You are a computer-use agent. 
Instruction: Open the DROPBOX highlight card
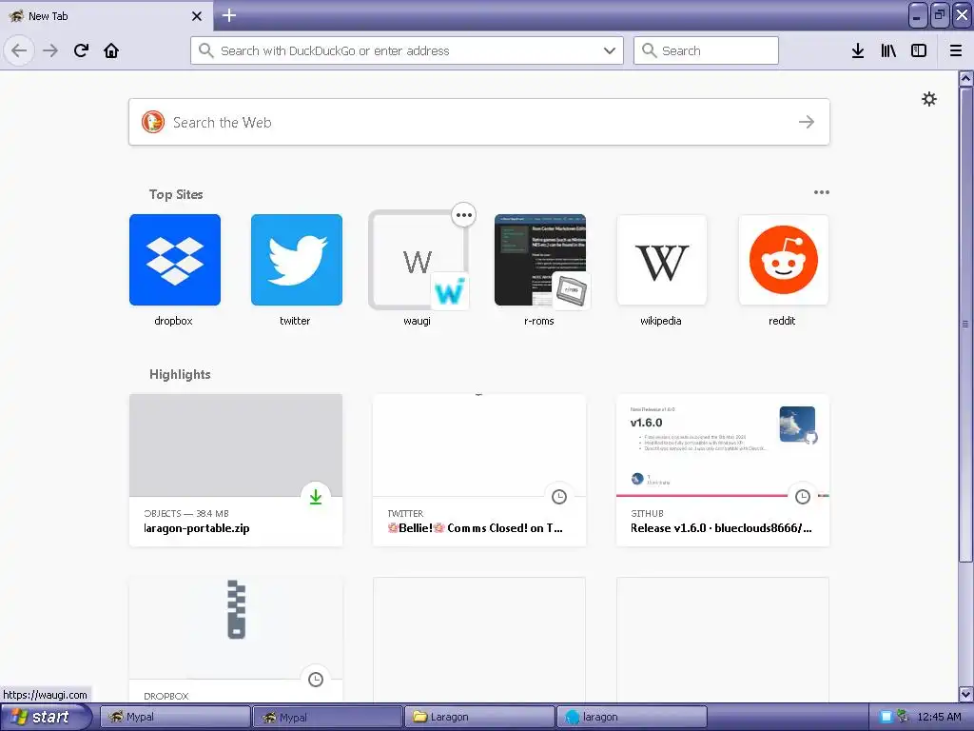[236, 640]
